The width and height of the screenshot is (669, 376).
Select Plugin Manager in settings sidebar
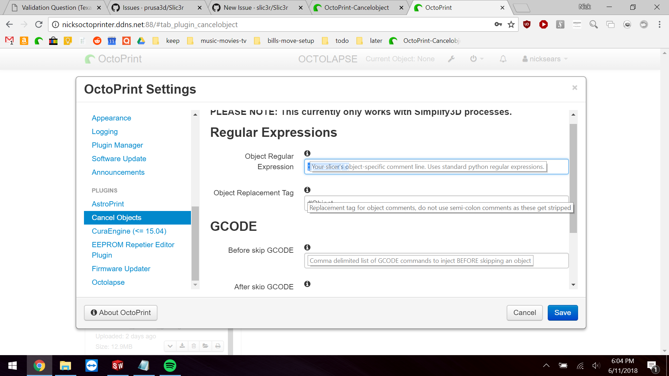[x=117, y=145]
